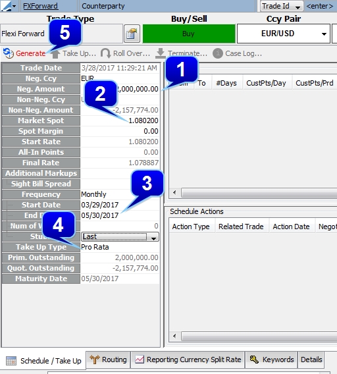Toggle the green Buy/Sell button
This screenshot has width=337, height=374.
[x=189, y=34]
